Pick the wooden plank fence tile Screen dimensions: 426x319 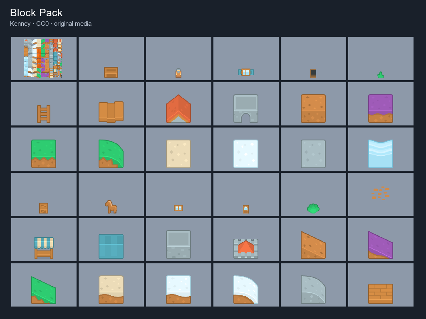[111, 112]
